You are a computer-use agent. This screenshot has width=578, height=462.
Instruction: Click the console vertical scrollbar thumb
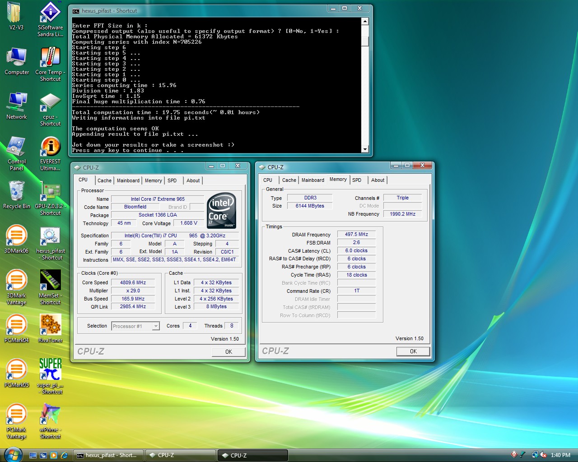pos(365,41)
